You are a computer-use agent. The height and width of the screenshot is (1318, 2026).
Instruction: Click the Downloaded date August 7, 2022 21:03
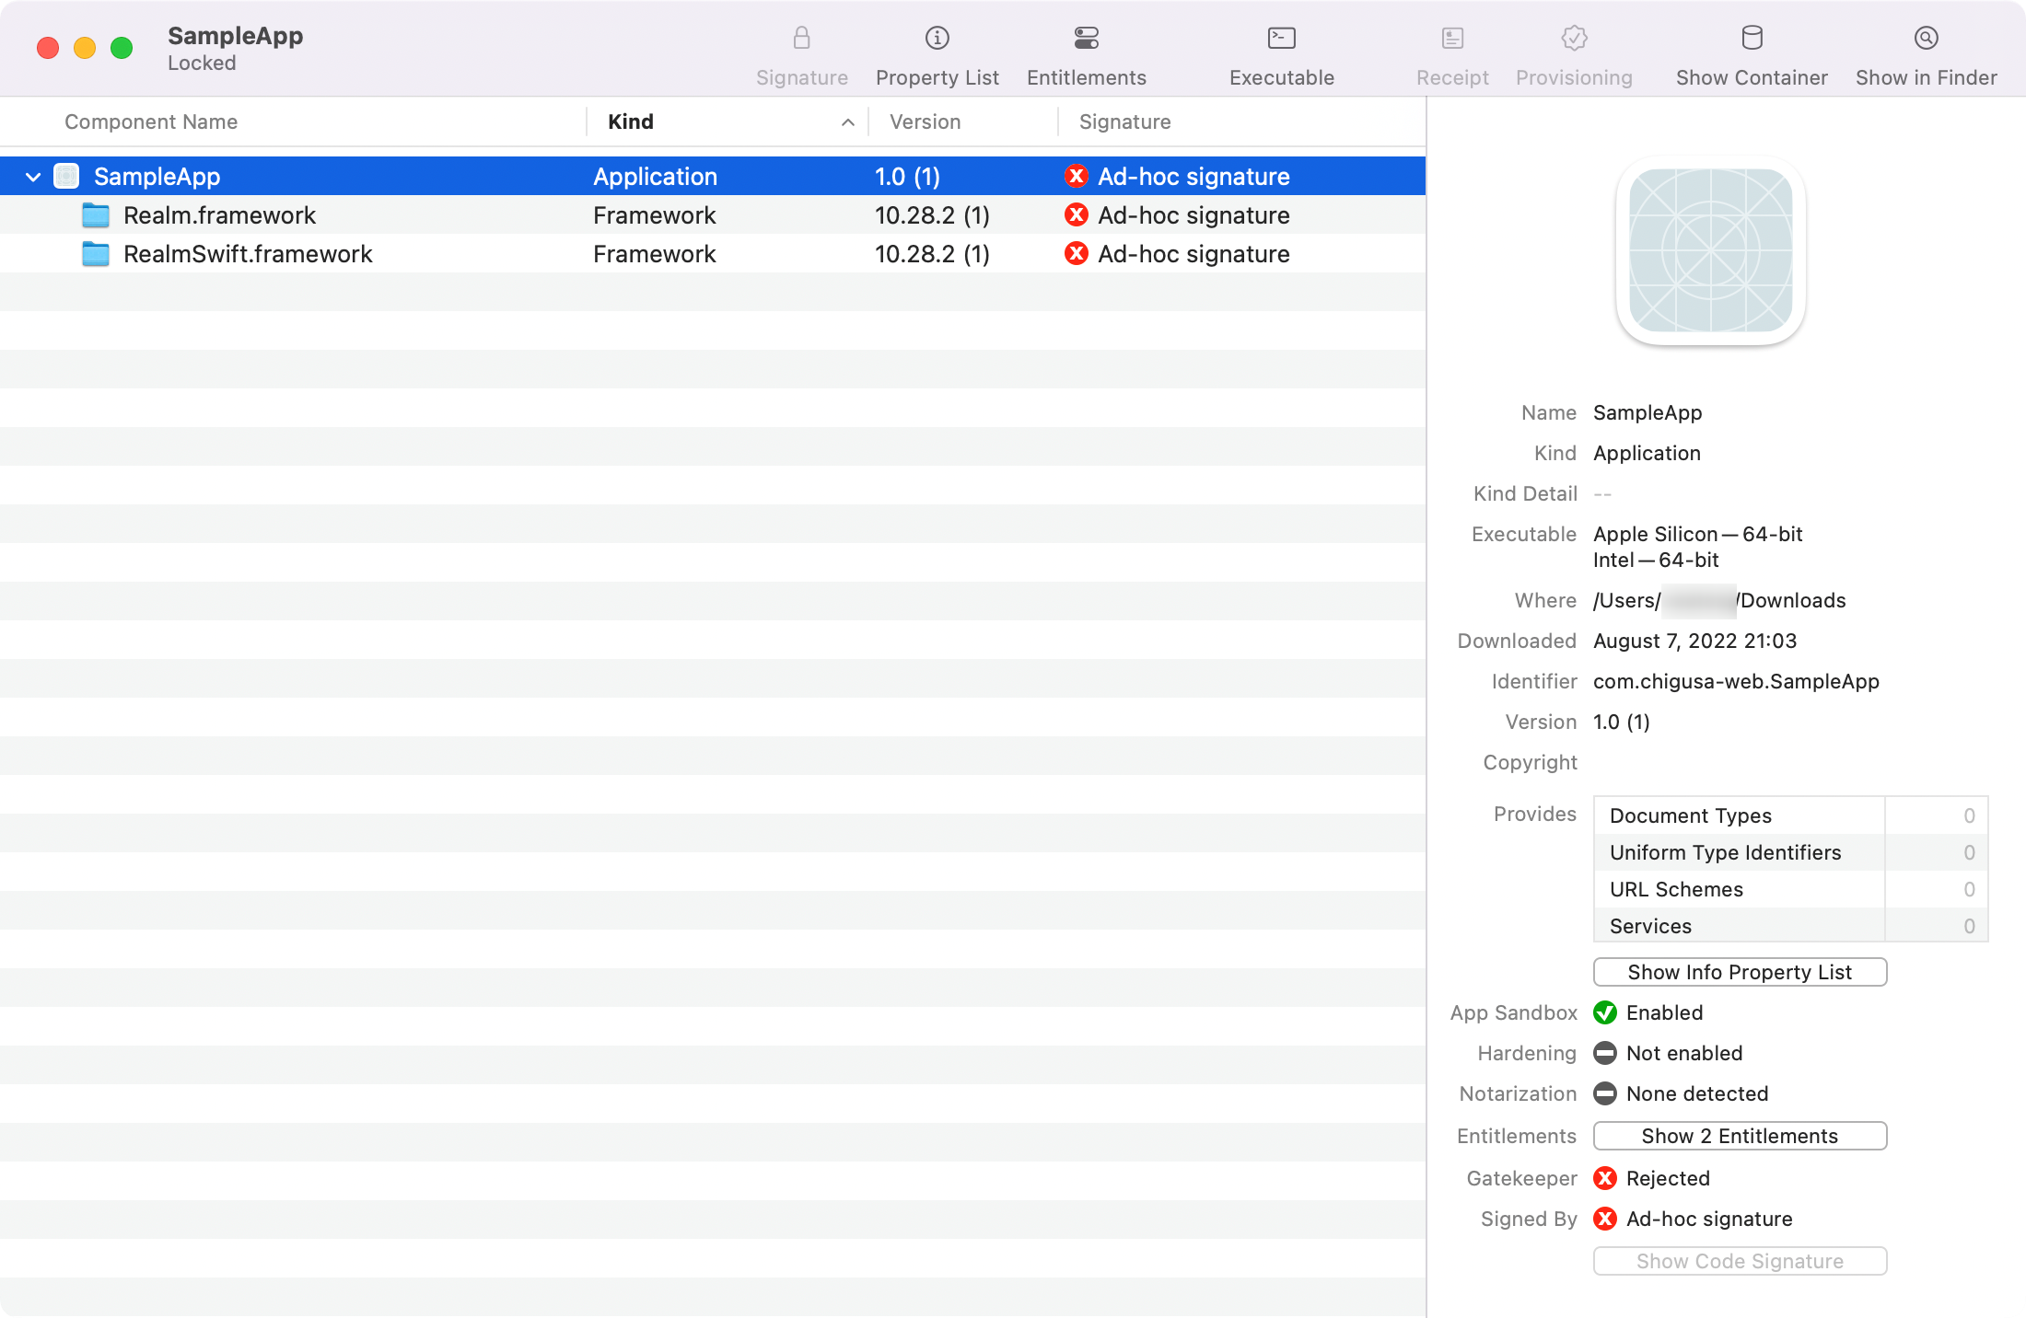pyautogui.click(x=1694, y=641)
